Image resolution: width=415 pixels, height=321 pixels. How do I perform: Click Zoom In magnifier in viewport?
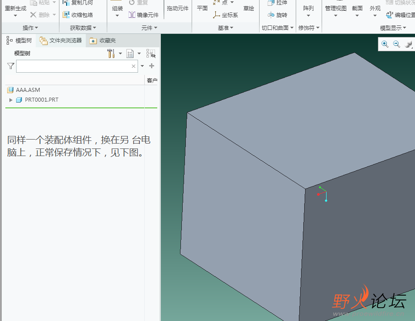tap(385, 44)
